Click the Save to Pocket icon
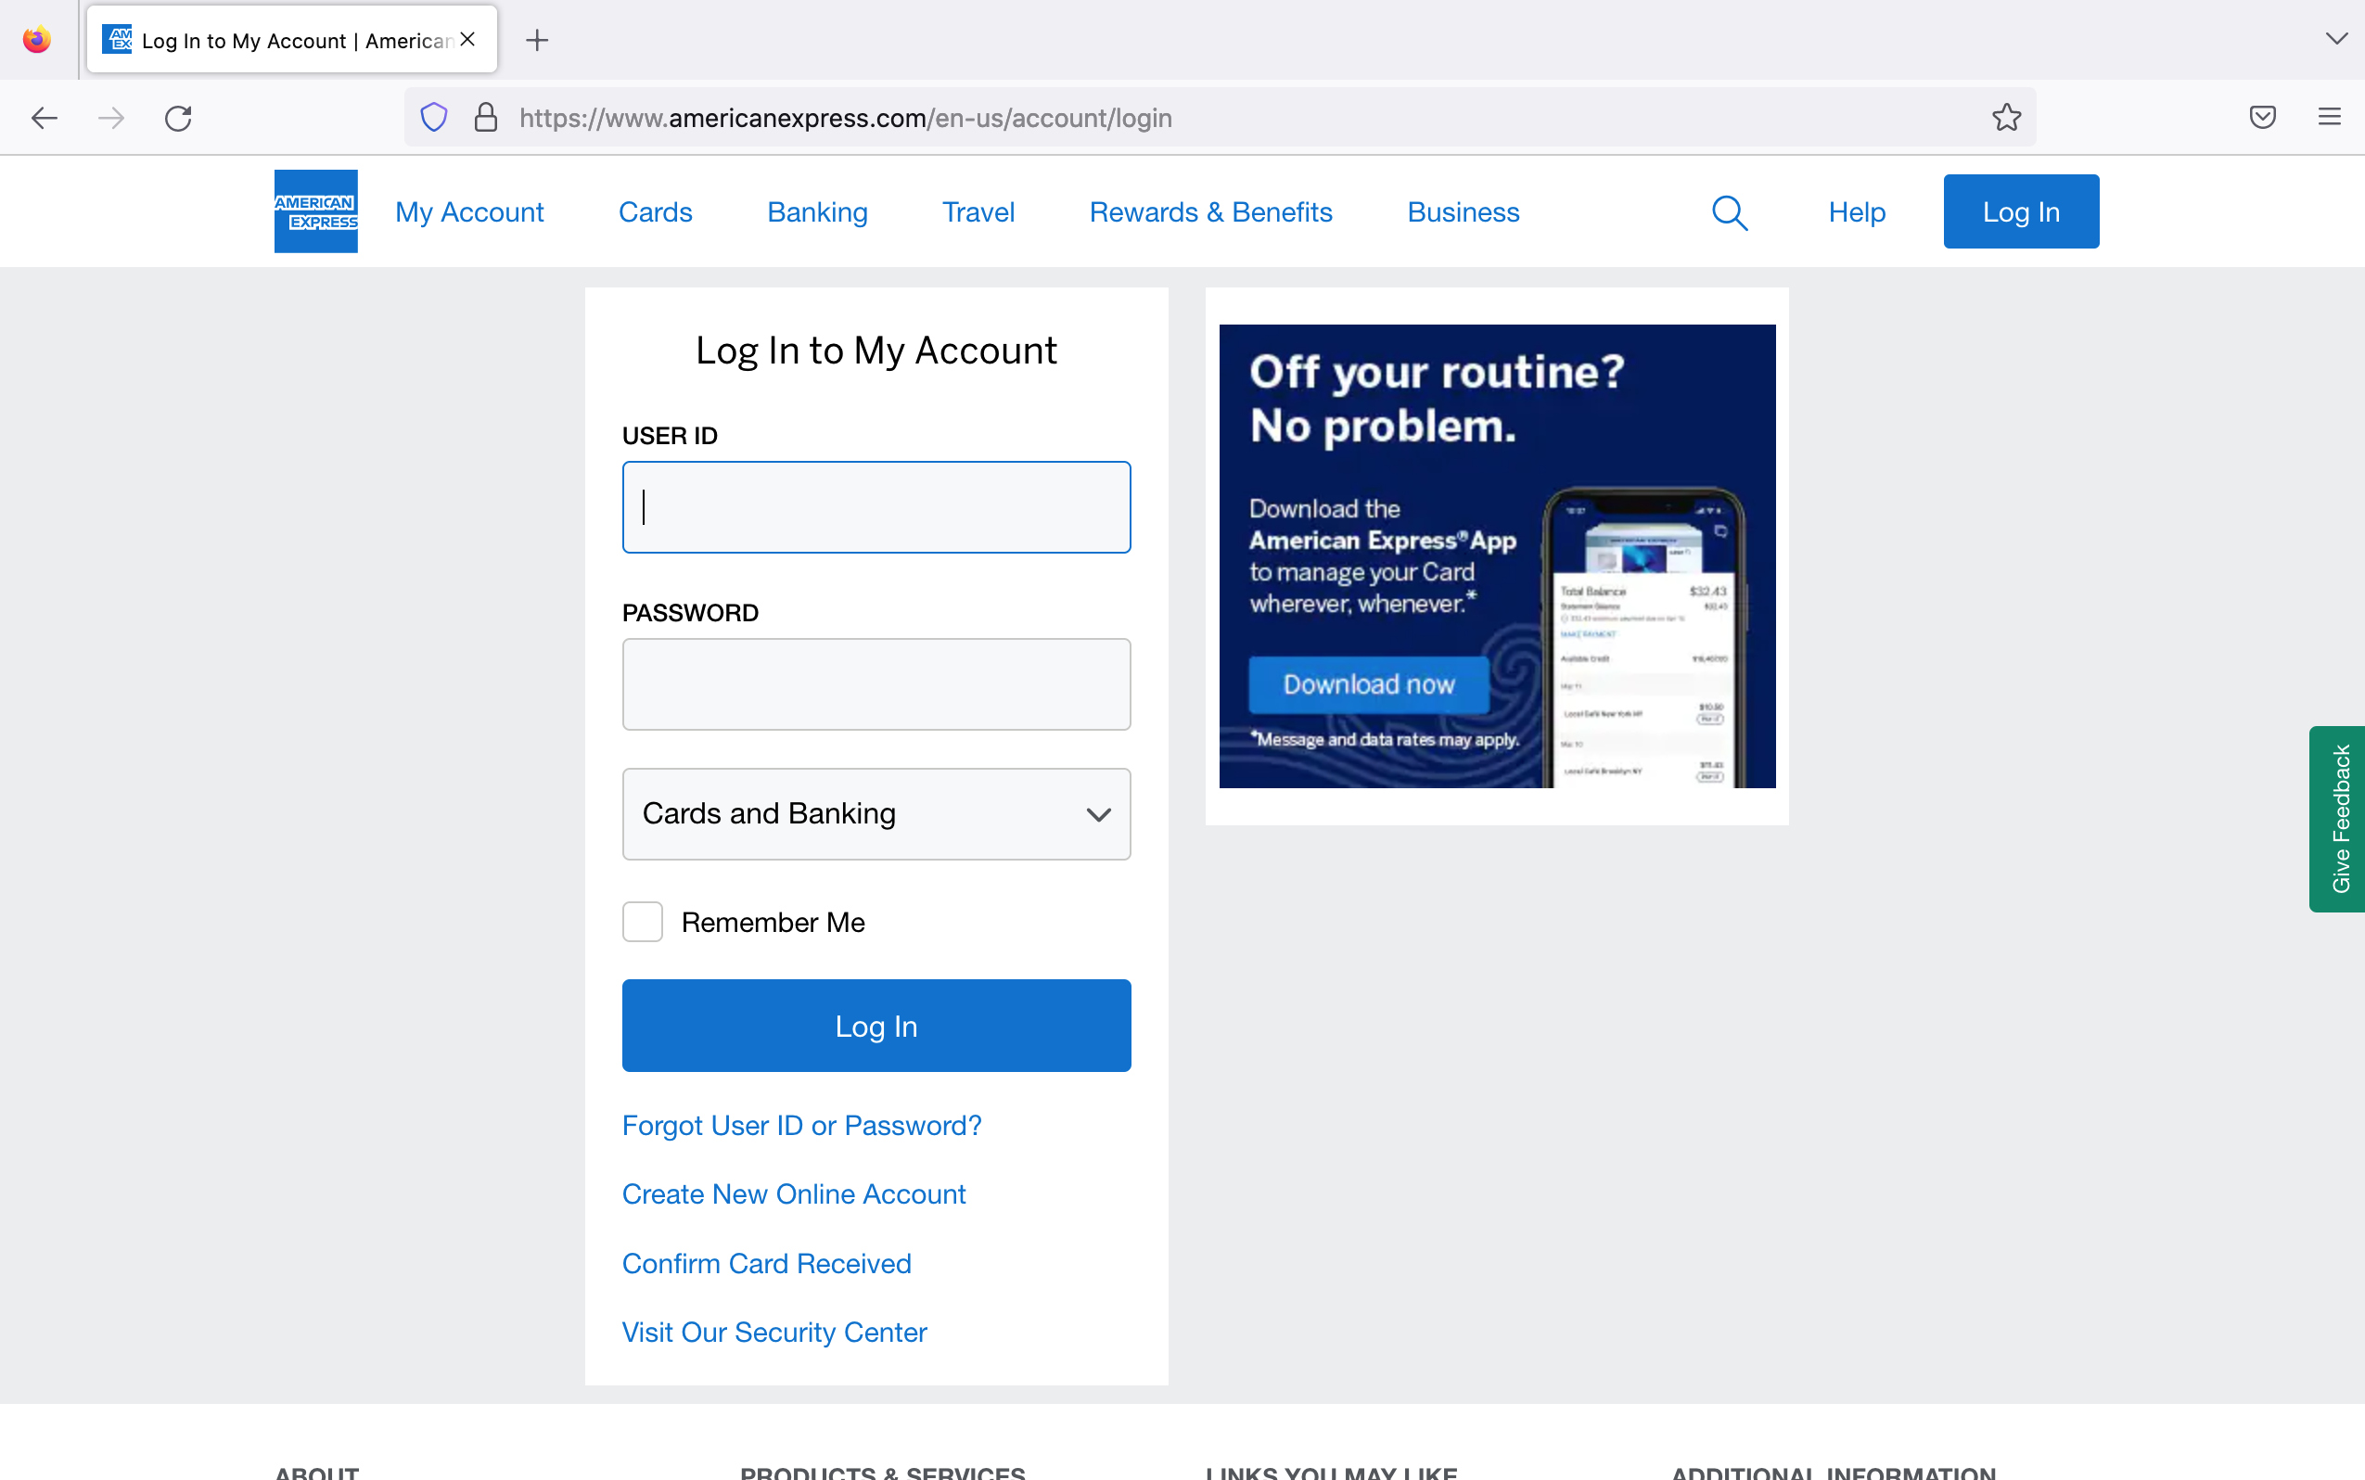Image resolution: width=2365 pixels, height=1480 pixels. tap(2262, 118)
